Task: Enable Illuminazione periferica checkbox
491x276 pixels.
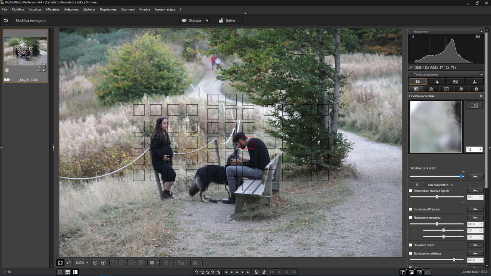Action: [x=411, y=253]
